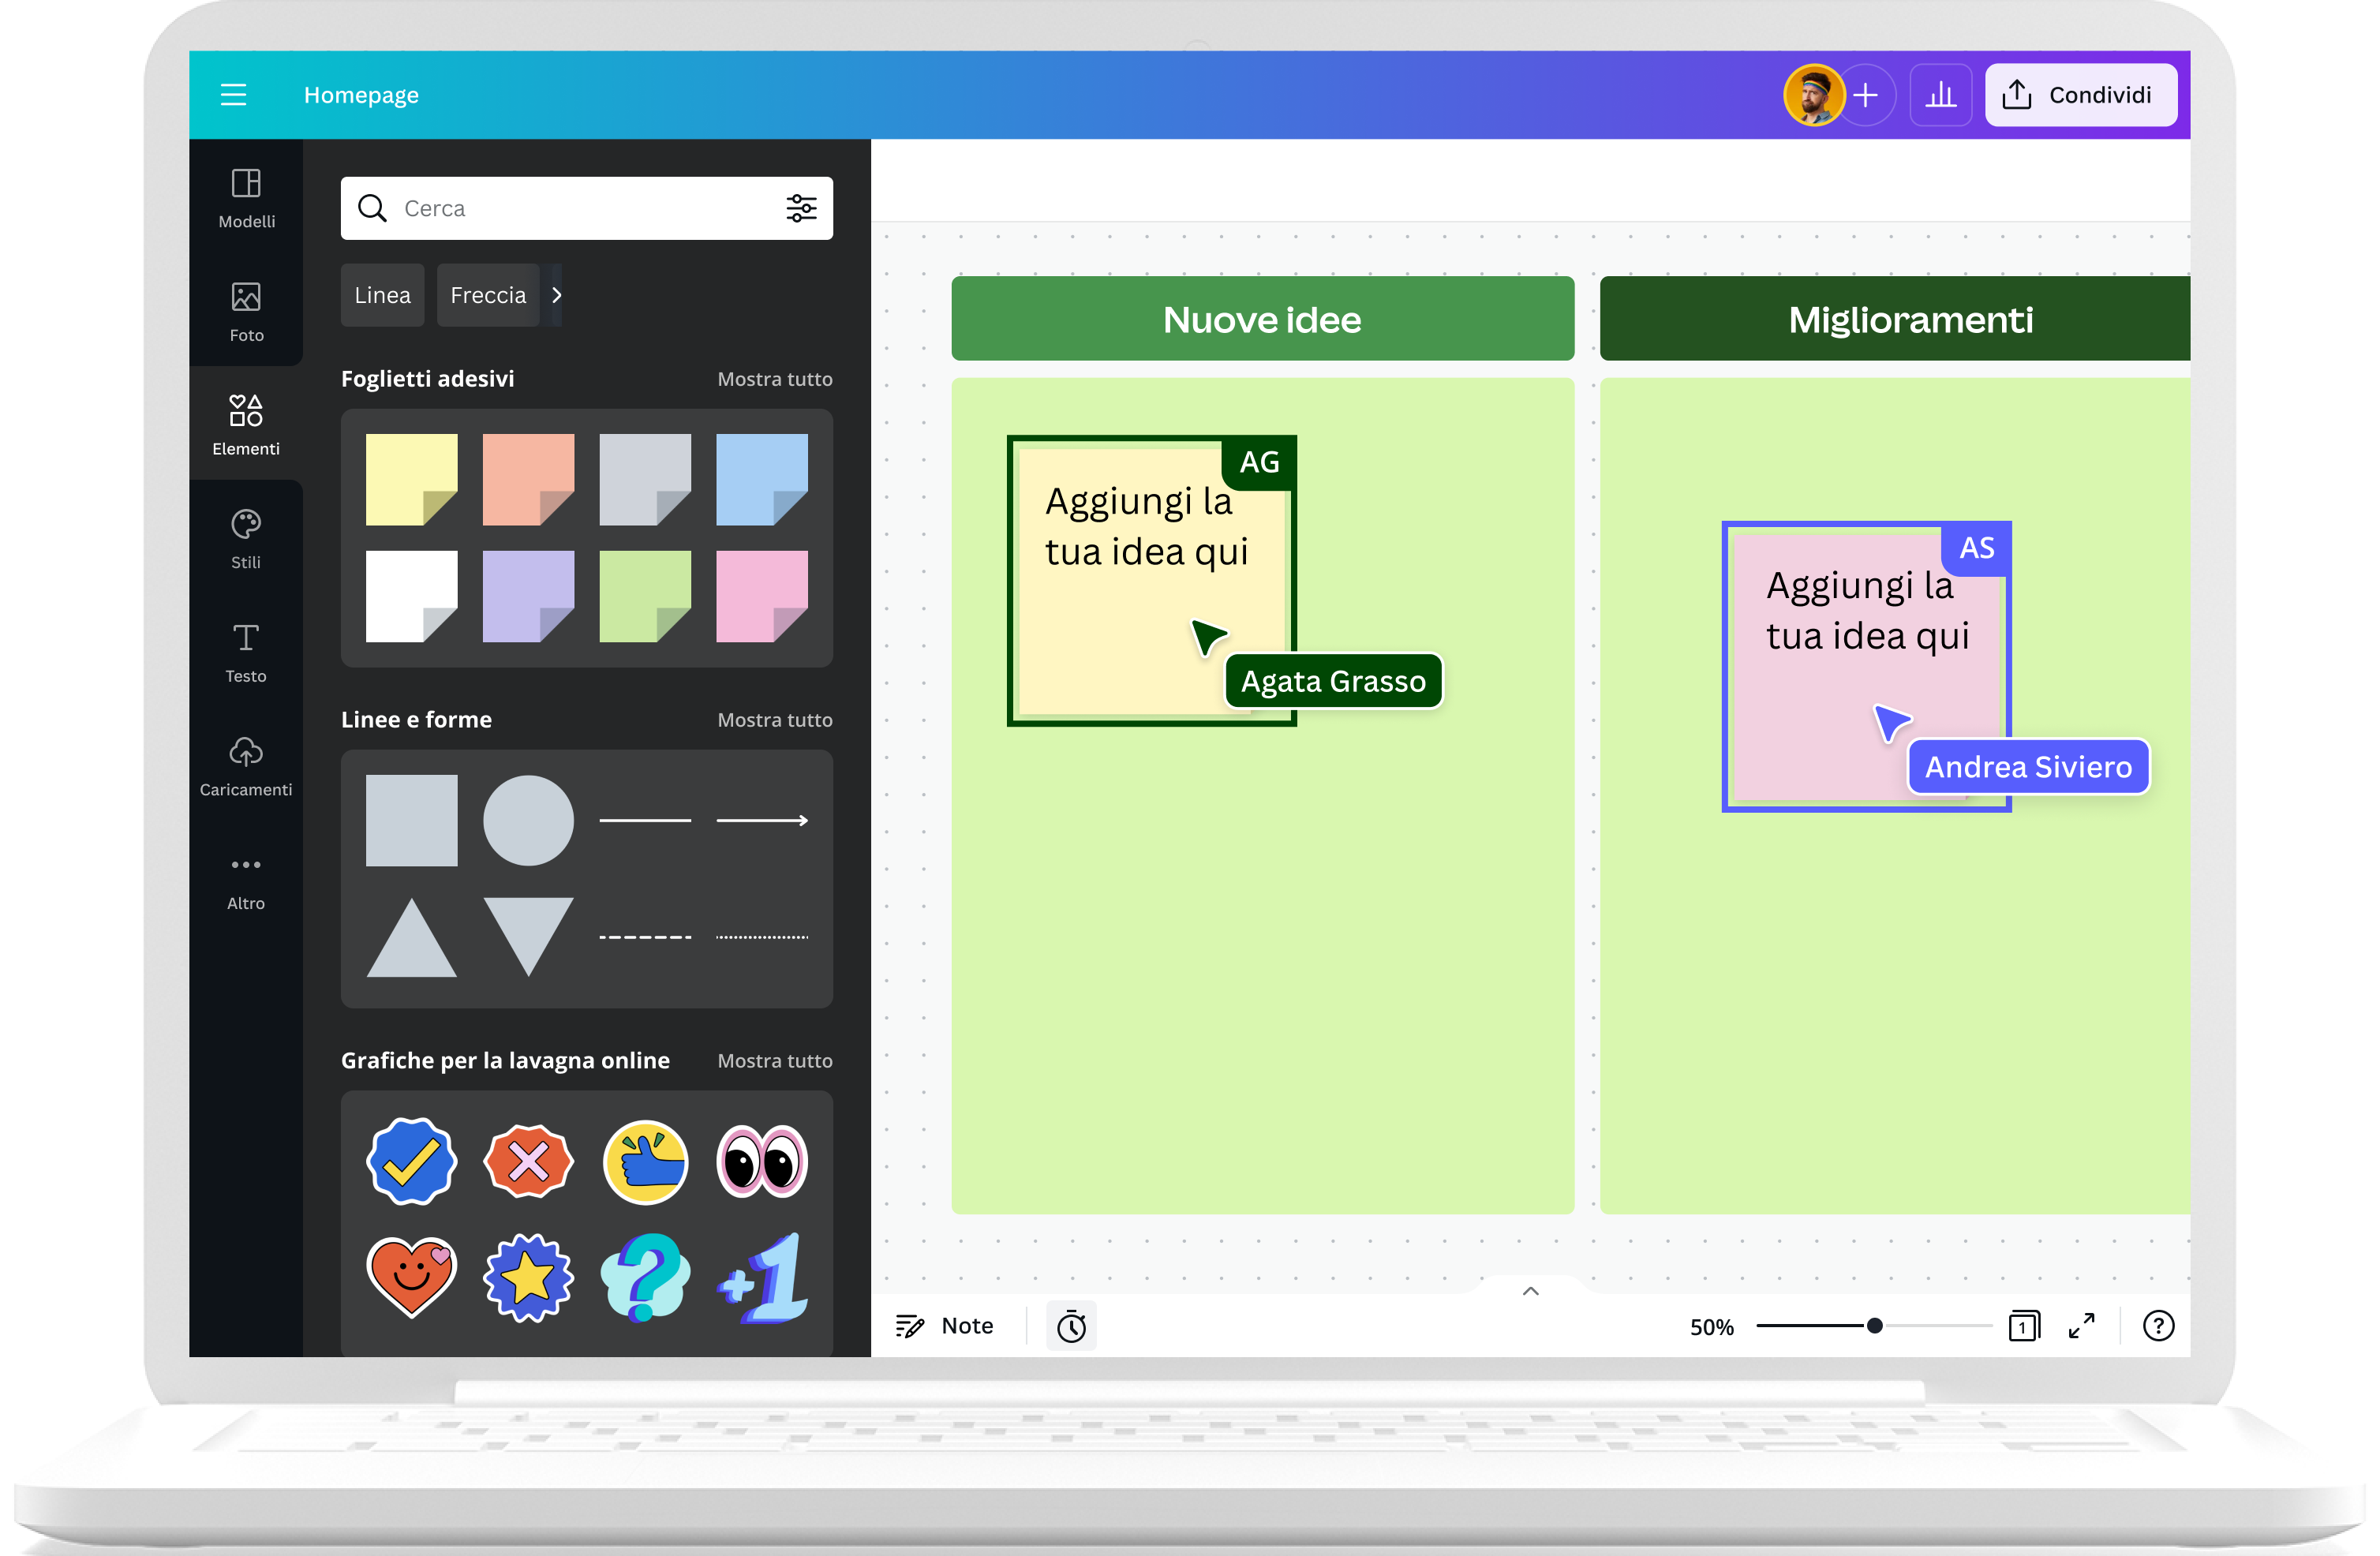Open the help icon in bottom bar
Screen dimensions: 2380x1556
[x=2158, y=1326]
